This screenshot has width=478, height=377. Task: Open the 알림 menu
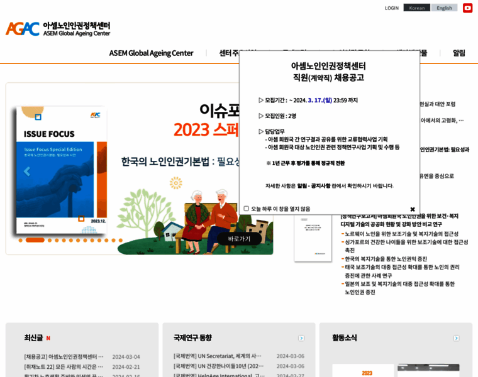click(459, 53)
